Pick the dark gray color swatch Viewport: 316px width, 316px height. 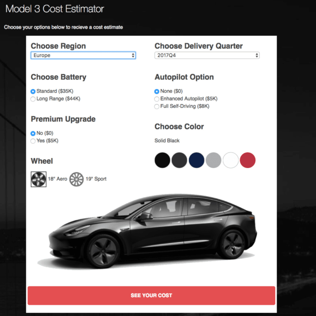tap(179, 160)
